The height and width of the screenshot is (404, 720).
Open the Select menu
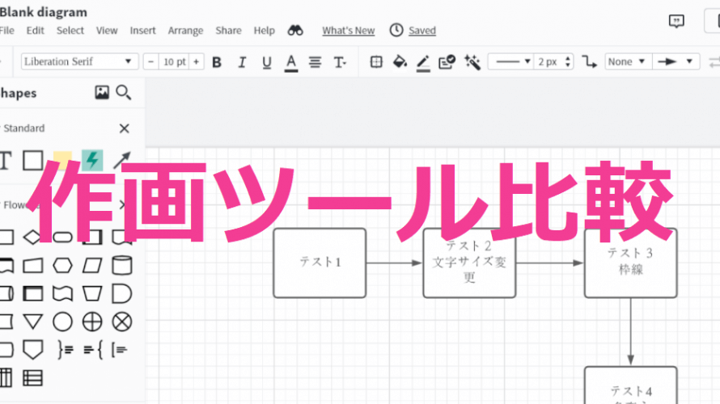[70, 30]
